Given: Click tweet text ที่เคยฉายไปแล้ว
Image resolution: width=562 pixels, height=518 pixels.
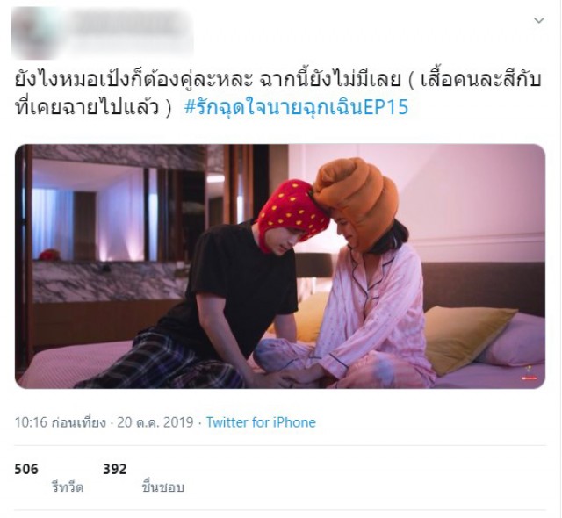Looking at the screenshot, I should pos(86,107).
